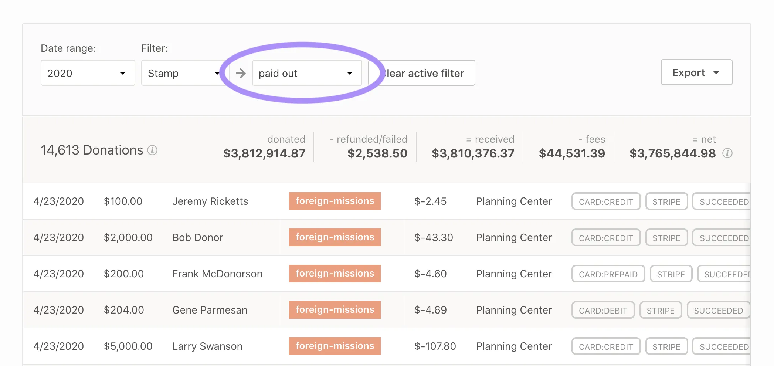Select the foreign-missions label for Bob Donor

335,237
